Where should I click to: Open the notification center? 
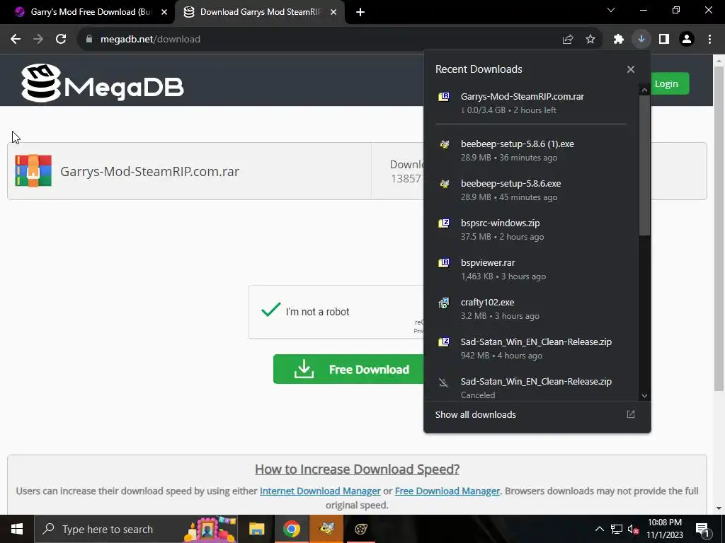tap(703, 530)
